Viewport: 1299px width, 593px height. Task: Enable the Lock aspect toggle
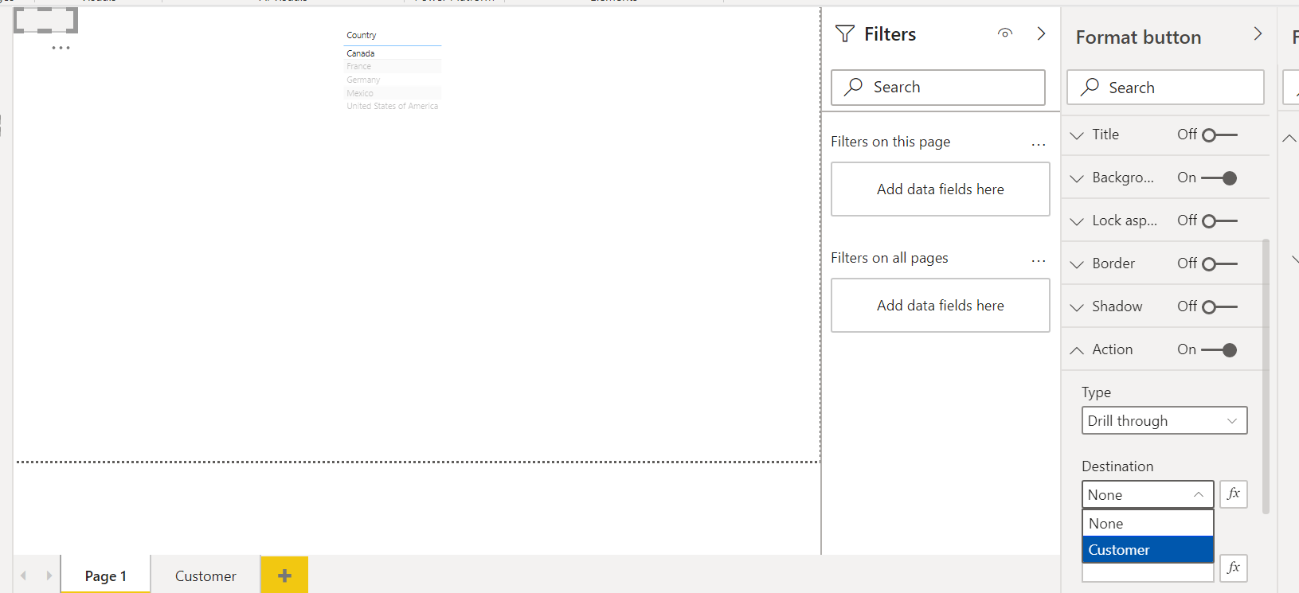[x=1219, y=221]
